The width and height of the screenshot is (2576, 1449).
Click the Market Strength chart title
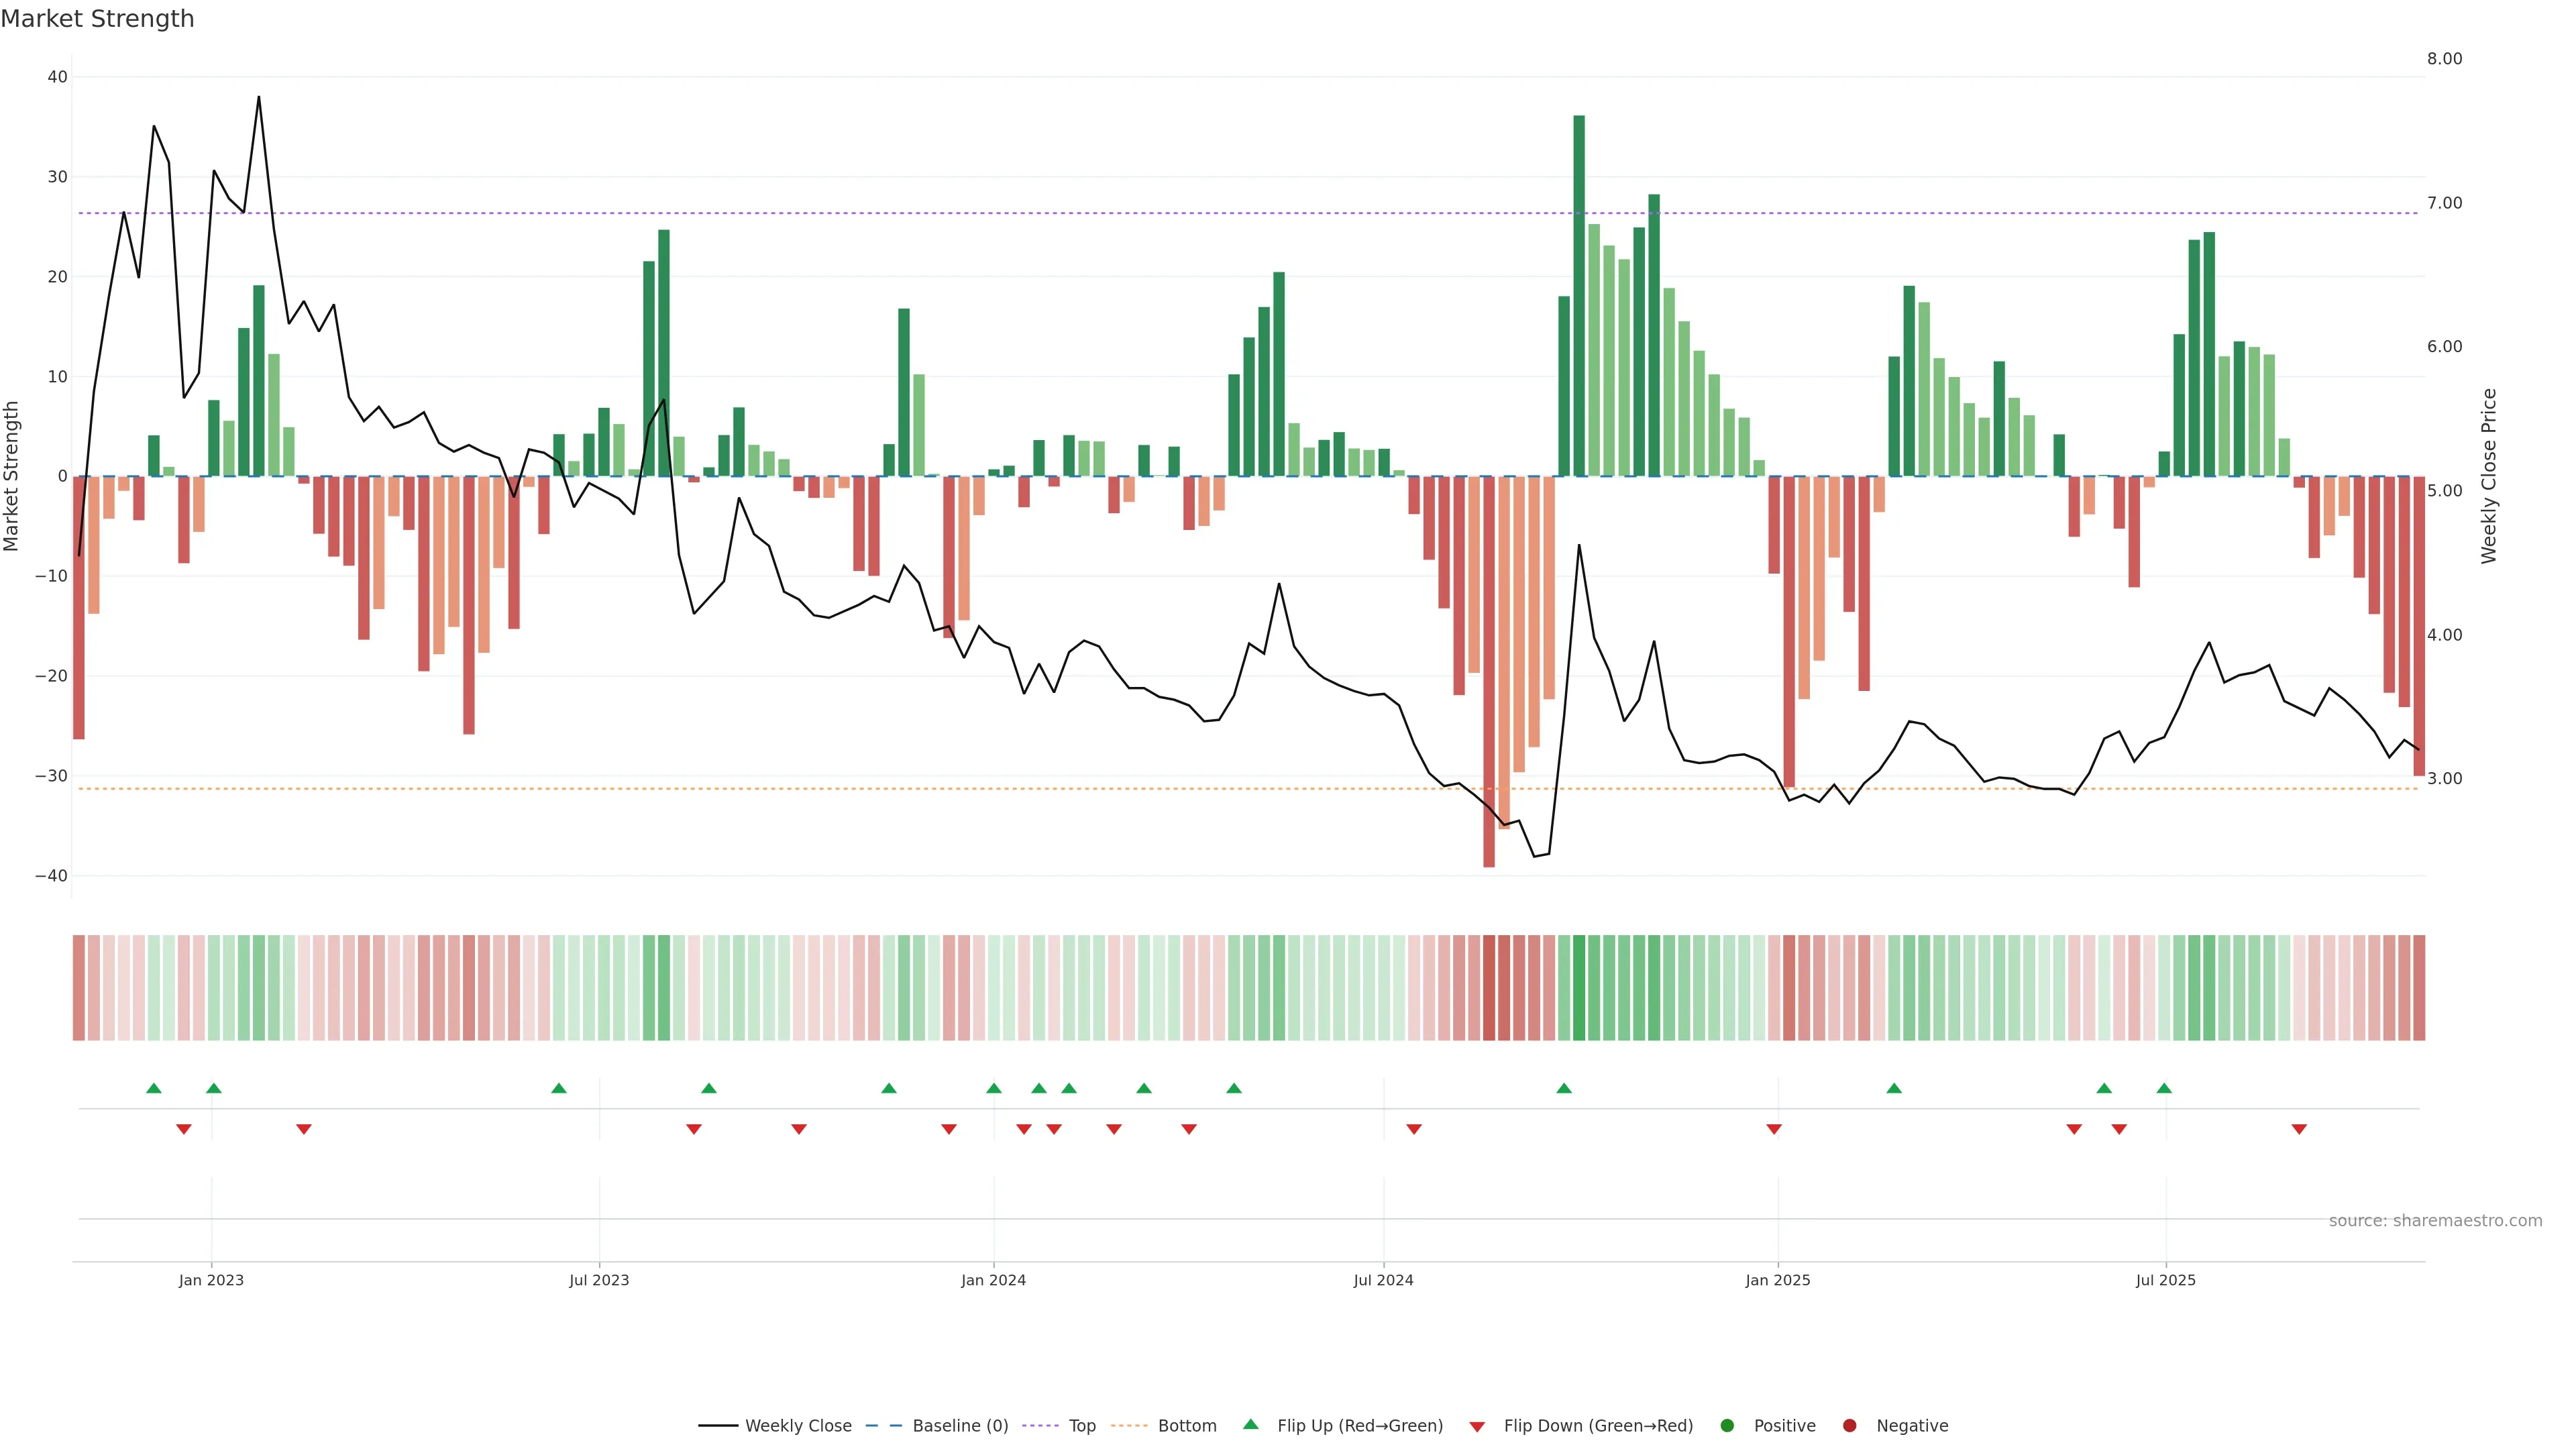[97, 19]
